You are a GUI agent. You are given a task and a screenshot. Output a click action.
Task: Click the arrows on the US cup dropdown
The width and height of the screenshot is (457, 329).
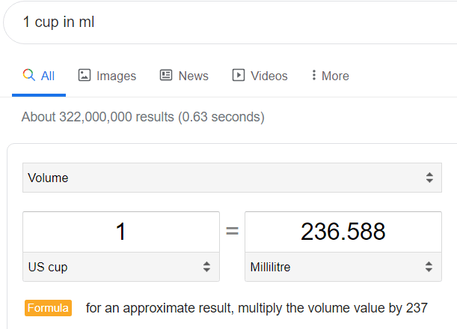click(x=206, y=267)
